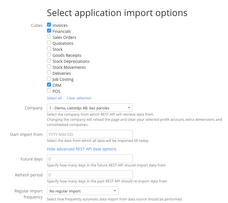This screenshot has height=203, width=228.
Task: Hide advanced REST API date options
Action: (82, 149)
